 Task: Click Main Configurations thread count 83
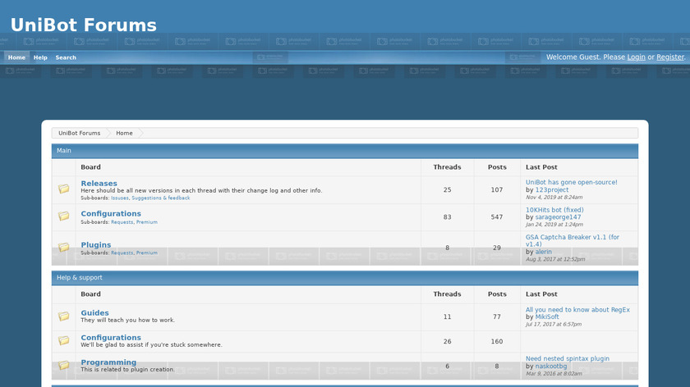[x=447, y=217]
